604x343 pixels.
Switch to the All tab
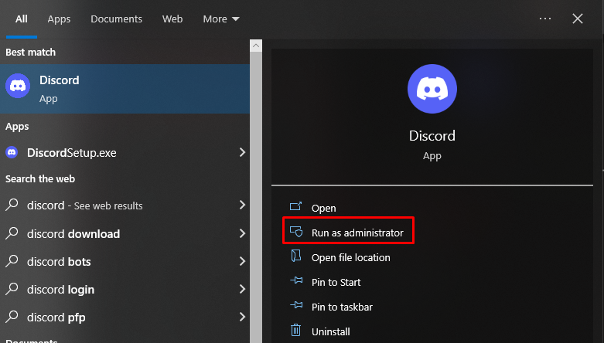pos(21,19)
